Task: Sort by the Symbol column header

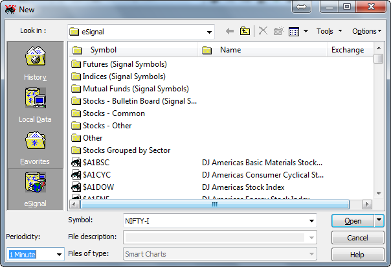Action: (x=133, y=50)
